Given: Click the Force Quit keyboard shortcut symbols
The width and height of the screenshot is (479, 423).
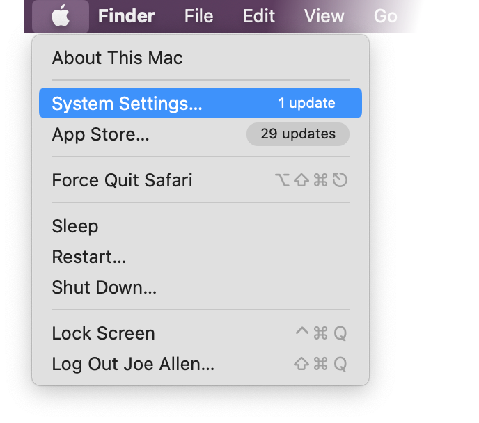Looking at the screenshot, I should coord(311,181).
